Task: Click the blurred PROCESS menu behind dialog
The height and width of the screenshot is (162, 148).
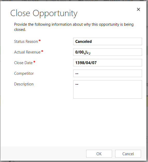Action: tap(58, 1)
